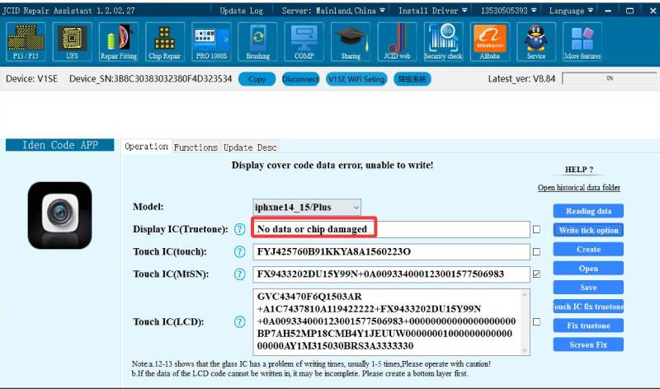Click the HELP ? link
Screen dimensions: 660x389
[x=579, y=170]
